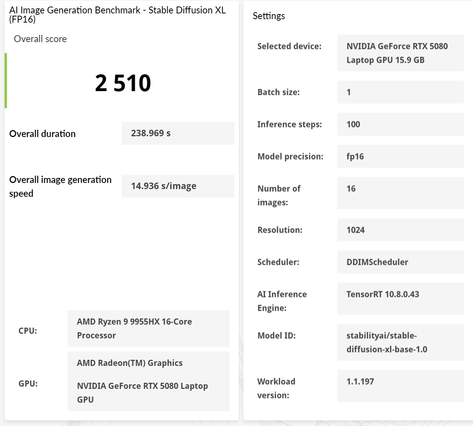
Task: Click the Overall score label
Action: (x=40, y=39)
